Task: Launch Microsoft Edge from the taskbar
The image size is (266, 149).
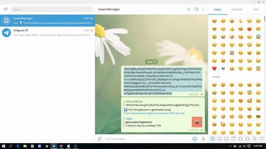Action: pos(18,146)
